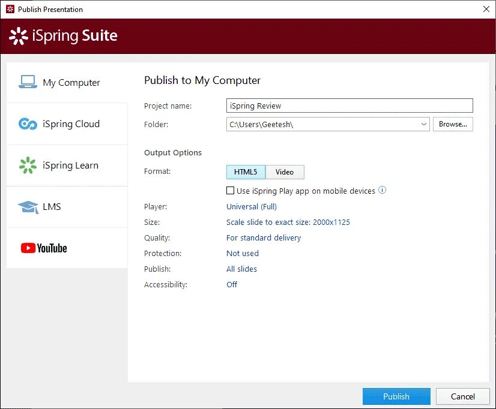Open the info icon beside iSpring Play option
Viewport: 496px width, 409px height.
point(382,190)
